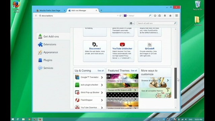215x121 pixels.
Task: Click the scrollbar up arrow
Action: [x=176, y=29]
